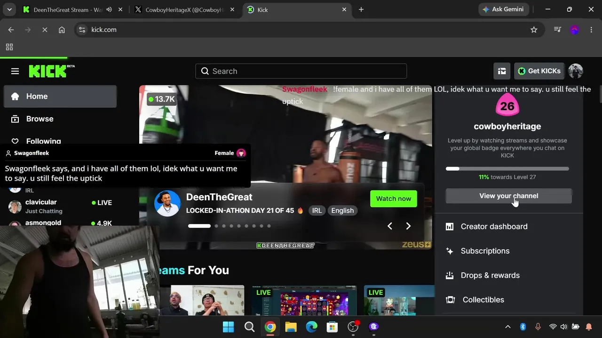This screenshot has width=602, height=338.
Task: Open the Chrome profile avatar
Action: click(x=574, y=30)
